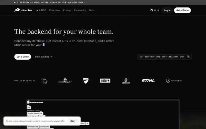Click the Comcast logo

click(65, 81)
